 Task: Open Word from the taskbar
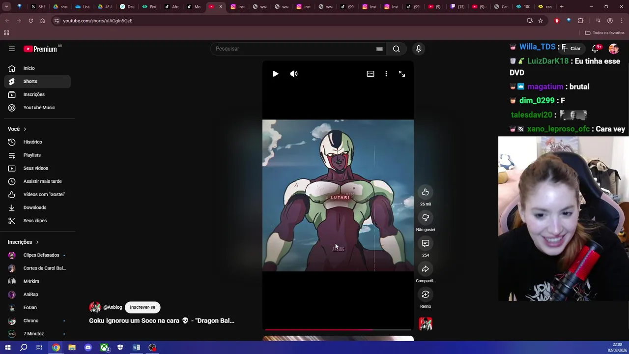click(136, 348)
